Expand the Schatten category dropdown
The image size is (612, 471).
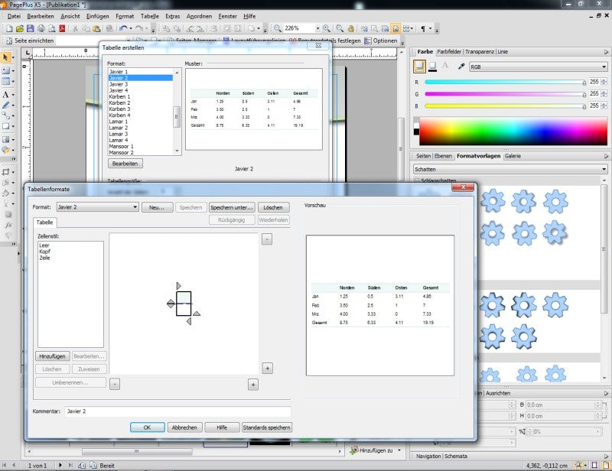pos(510,169)
